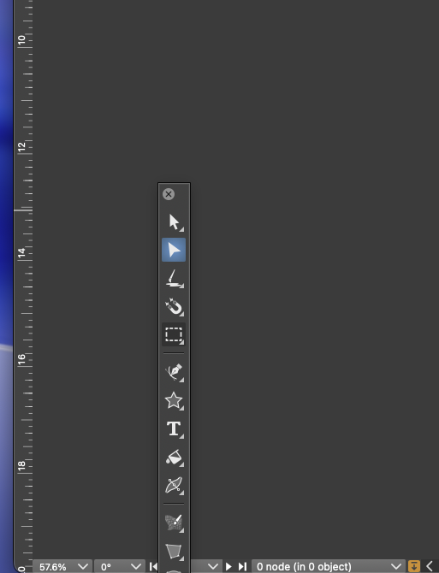Select the Pen tool
Screen dimensions: 439x573
pos(174,372)
